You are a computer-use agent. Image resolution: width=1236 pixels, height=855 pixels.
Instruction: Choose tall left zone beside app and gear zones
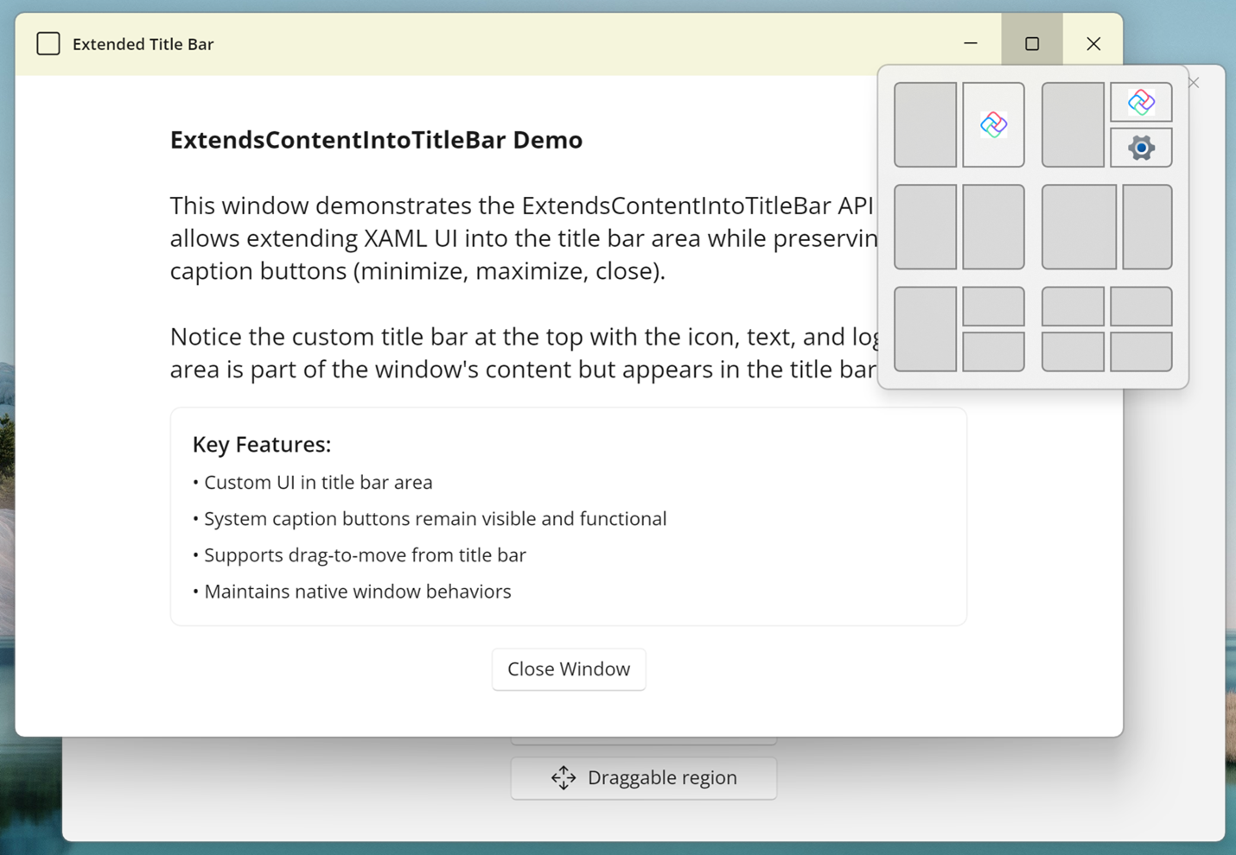click(x=1073, y=124)
